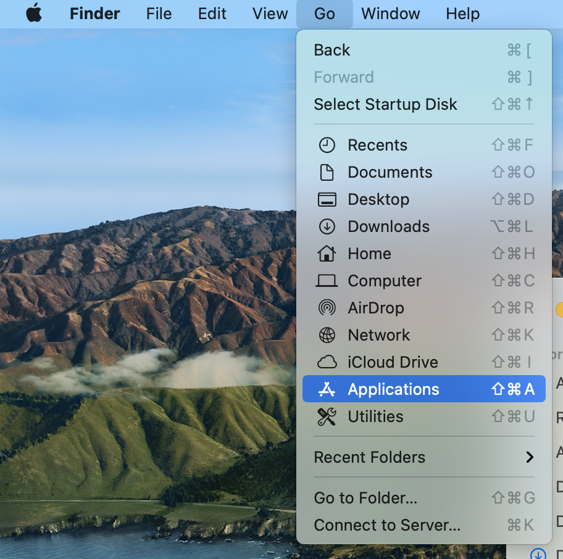Image resolution: width=563 pixels, height=559 pixels.
Task: Open the Apple menu
Action: point(34,14)
